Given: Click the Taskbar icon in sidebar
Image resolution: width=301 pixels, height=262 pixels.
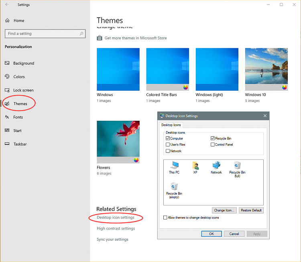Looking at the screenshot, I should click(x=7, y=144).
